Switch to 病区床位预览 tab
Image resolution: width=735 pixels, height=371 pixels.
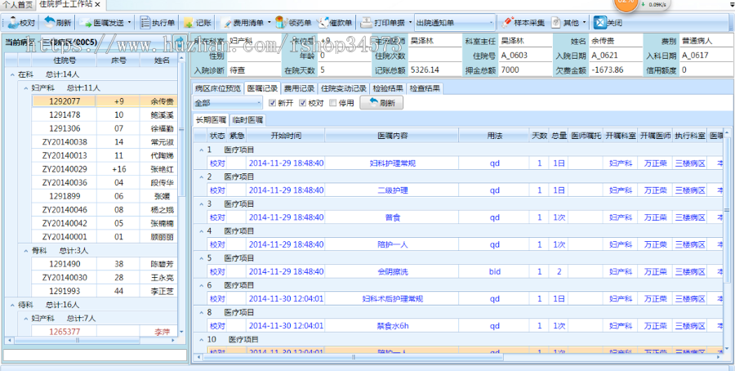click(218, 88)
